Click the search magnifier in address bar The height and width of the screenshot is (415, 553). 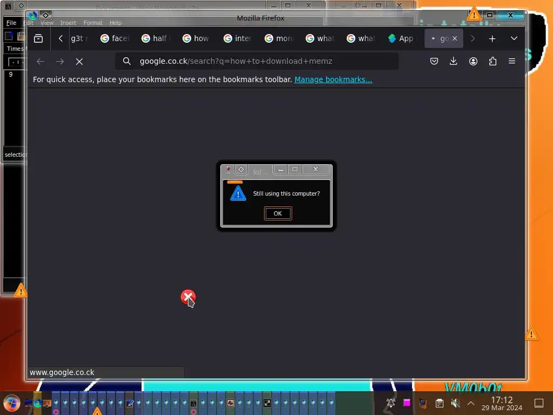[126, 61]
